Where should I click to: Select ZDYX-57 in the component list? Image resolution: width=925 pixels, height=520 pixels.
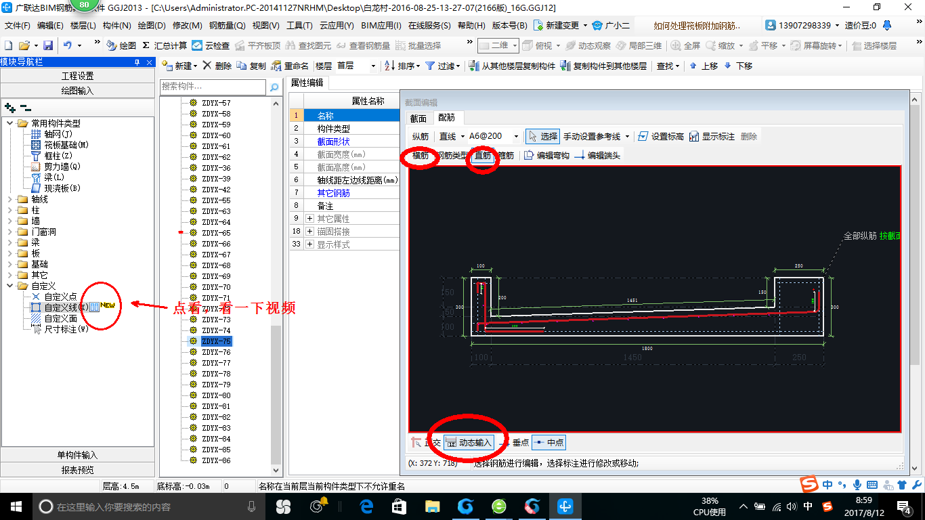point(216,103)
